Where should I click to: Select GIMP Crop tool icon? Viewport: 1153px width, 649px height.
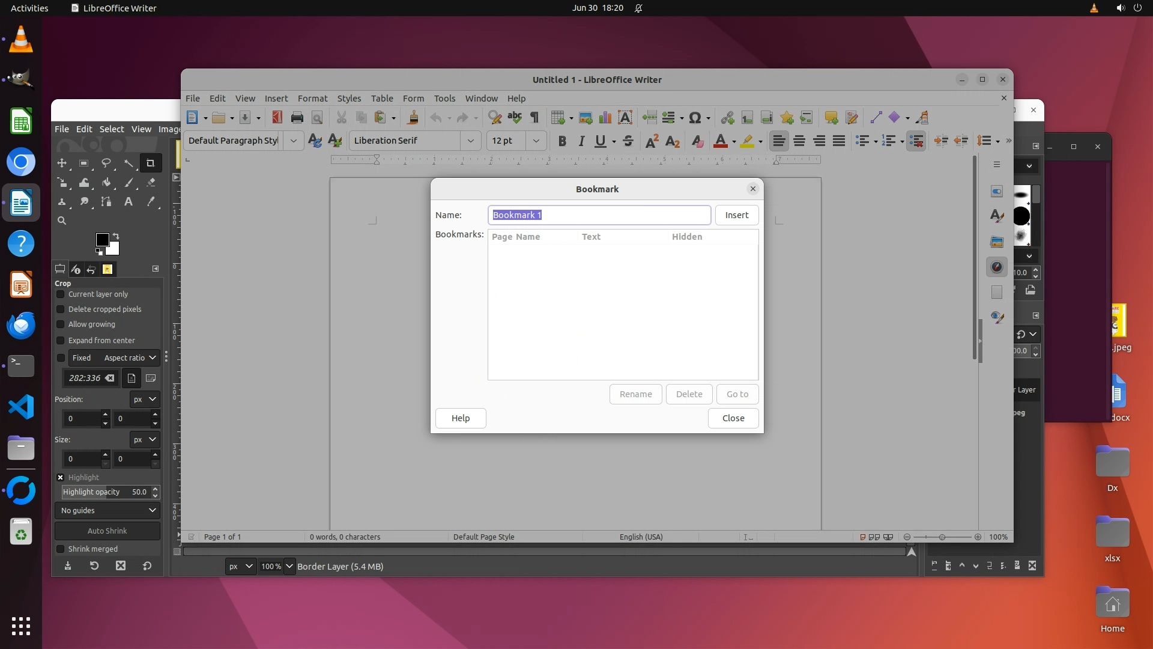(150, 163)
